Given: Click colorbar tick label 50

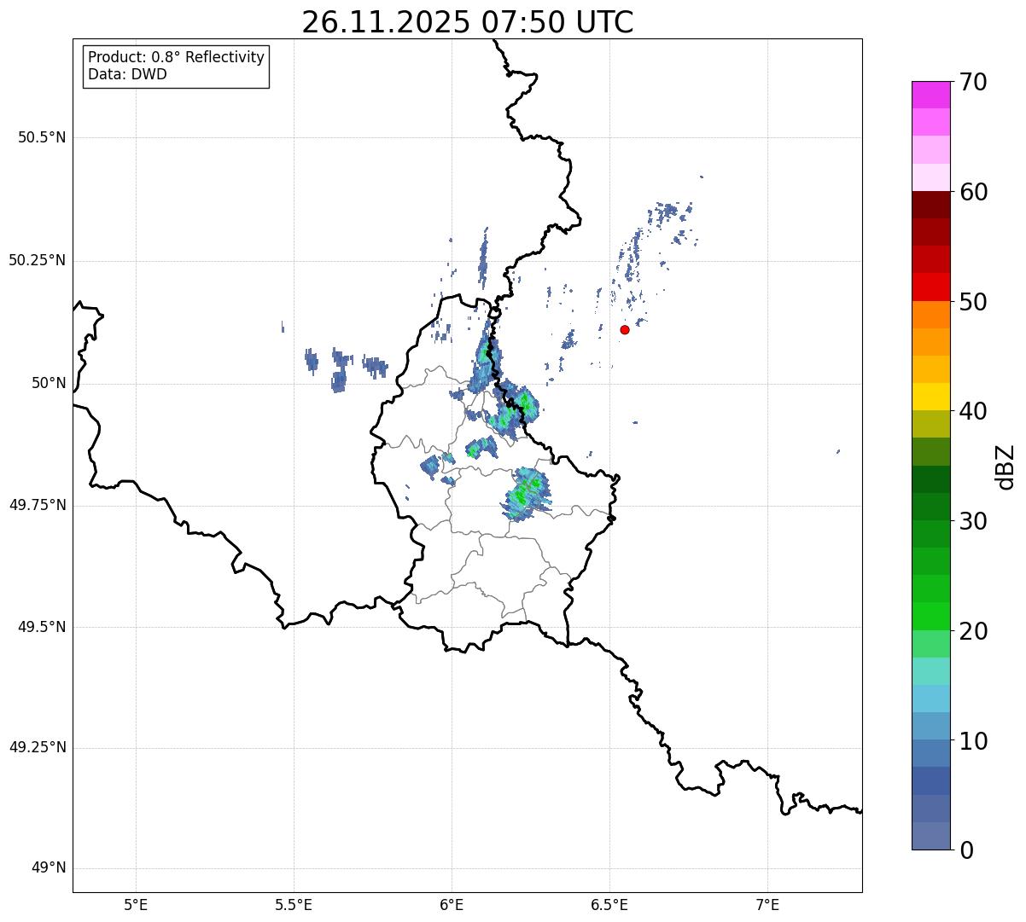Looking at the screenshot, I should click(x=974, y=302).
